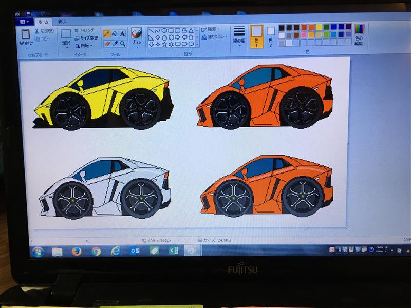
Task: Click the yellow car drawing on canvas
Action: pyautogui.click(x=103, y=98)
